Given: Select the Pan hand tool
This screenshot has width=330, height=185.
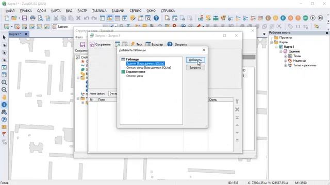Looking at the screenshot, I should click(x=4, y=97).
